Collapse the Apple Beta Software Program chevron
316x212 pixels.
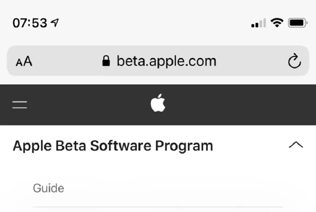[x=296, y=145]
